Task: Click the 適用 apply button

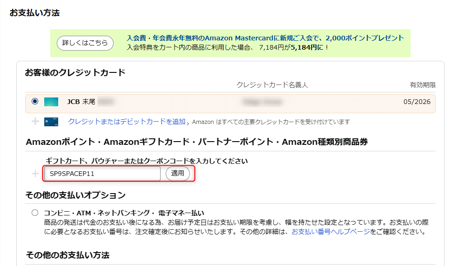Action: click(177, 174)
